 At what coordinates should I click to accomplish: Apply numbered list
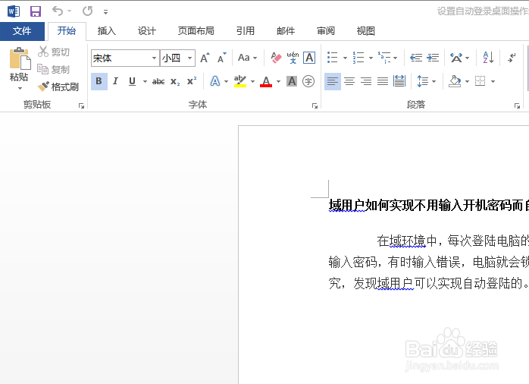[358, 58]
